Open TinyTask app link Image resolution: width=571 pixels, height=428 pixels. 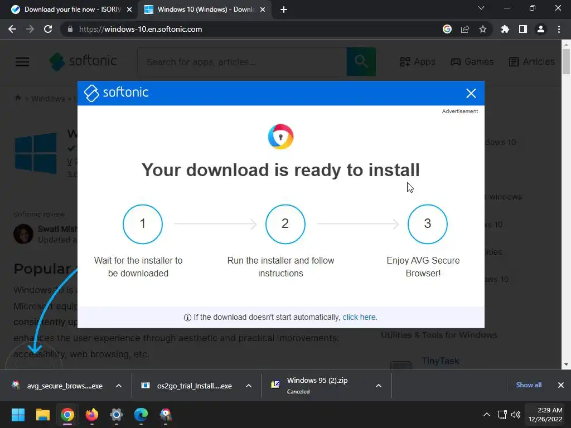[x=441, y=361]
